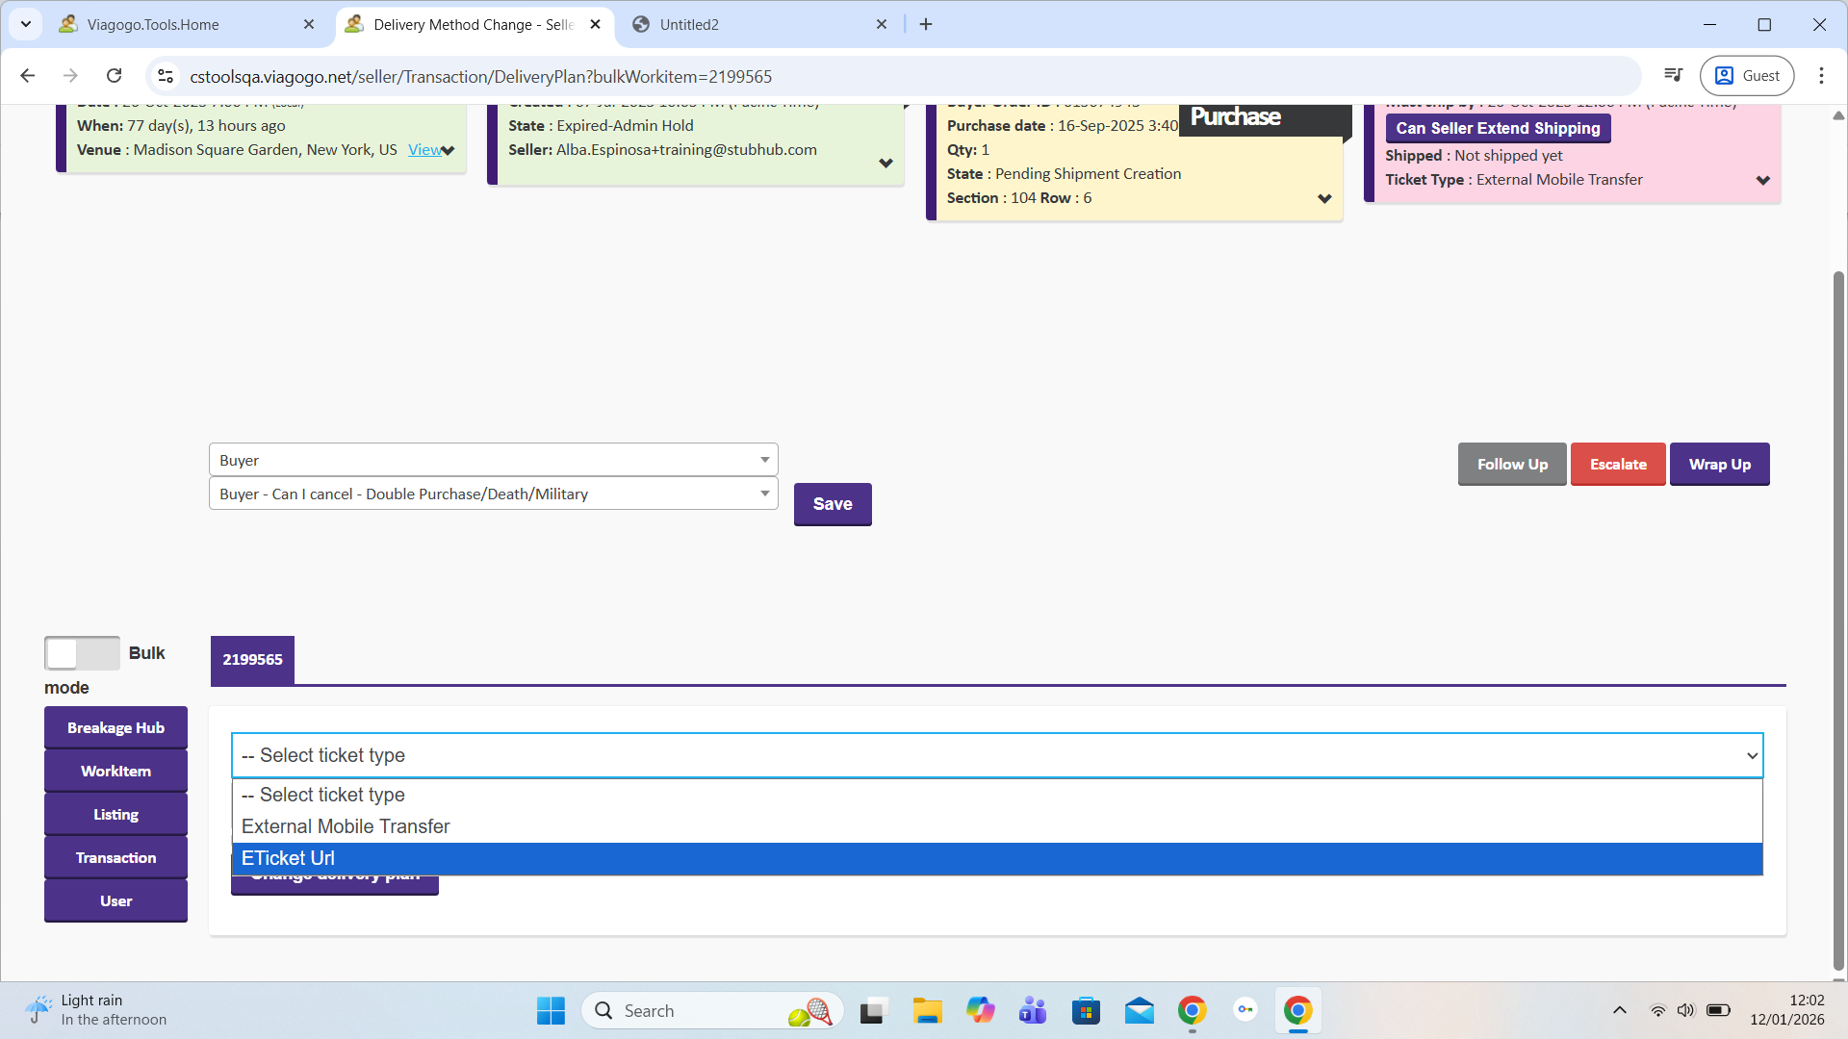This screenshot has width=1848, height=1039.
Task: Expand the event details card chevron
Action: (x=449, y=151)
